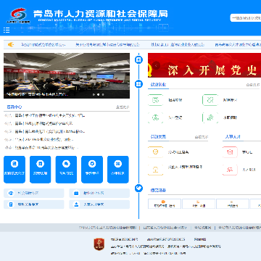The height and width of the screenshot is (261, 261).
Task: Click the first green icon under 就业创业
Action: pos(155,100)
